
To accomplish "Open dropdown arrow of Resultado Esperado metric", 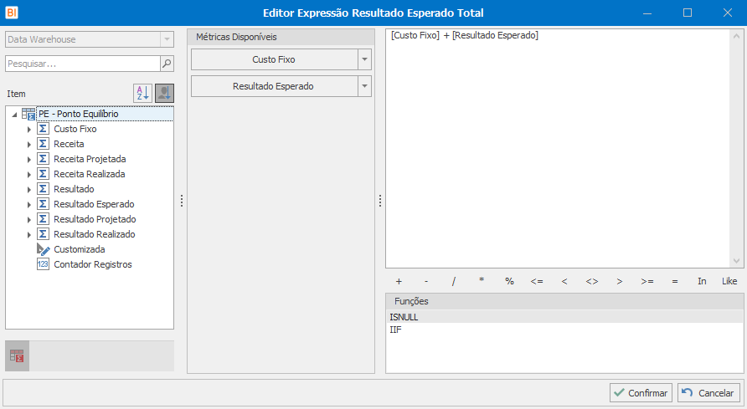I will coord(364,86).
